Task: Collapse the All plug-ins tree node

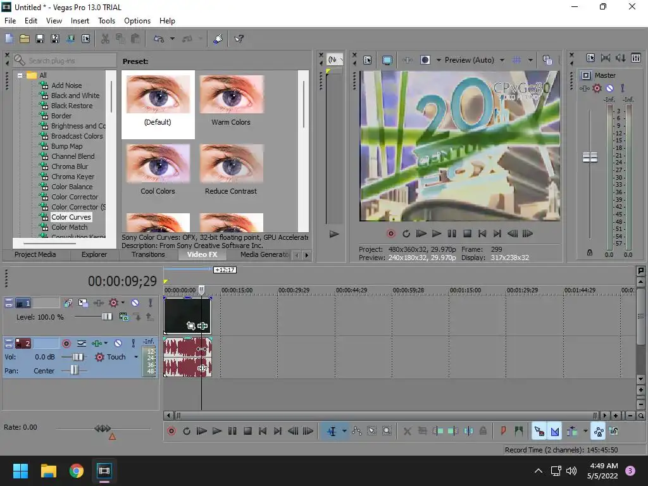Action: (x=20, y=76)
